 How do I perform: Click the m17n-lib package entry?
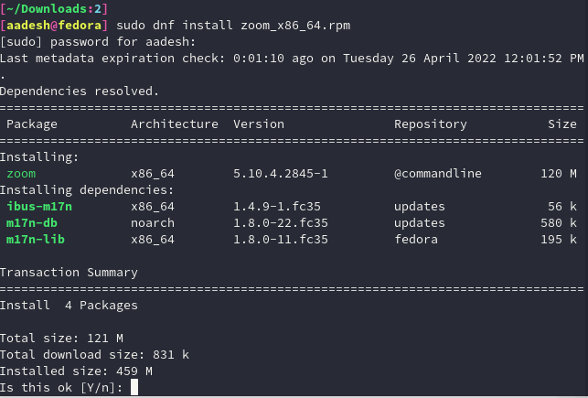point(35,240)
